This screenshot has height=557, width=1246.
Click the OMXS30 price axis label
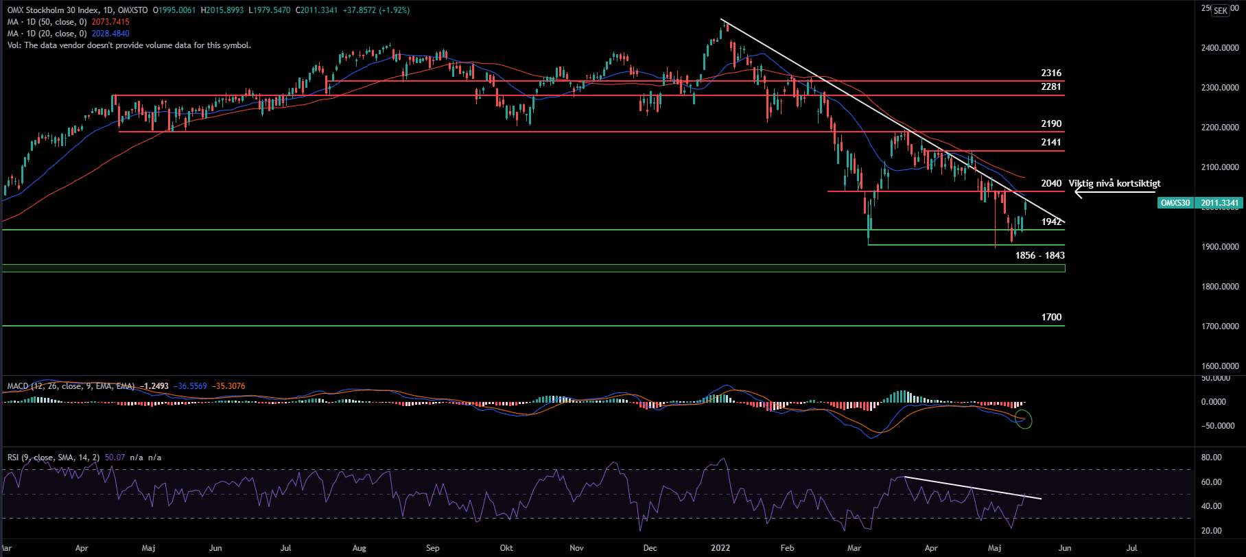tap(1175, 203)
